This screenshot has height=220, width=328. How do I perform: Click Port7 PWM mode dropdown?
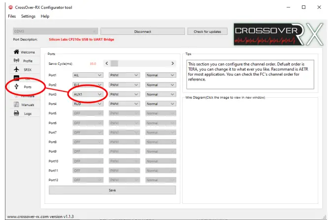click(x=124, y=133)
